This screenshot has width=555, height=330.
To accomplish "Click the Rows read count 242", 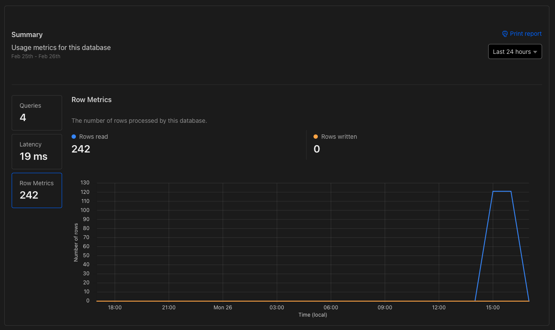I will coord(81,149).
